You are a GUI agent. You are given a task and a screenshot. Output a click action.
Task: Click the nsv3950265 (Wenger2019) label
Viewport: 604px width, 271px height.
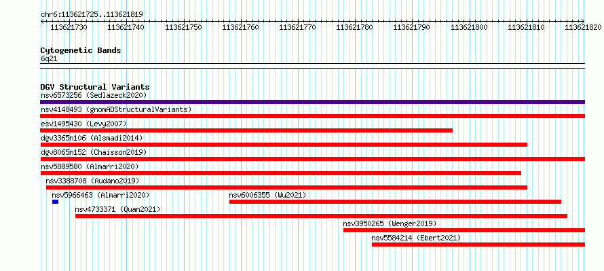tap(390, 223)
